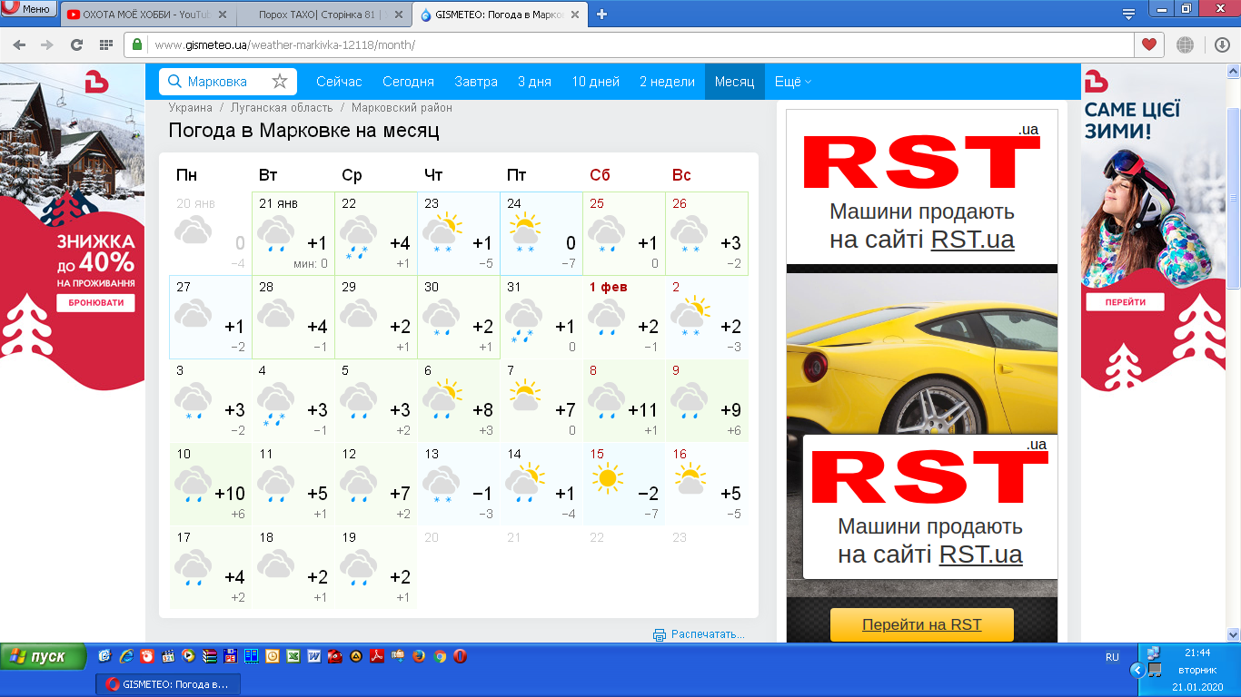This screenshot has width=1241, height=697.
Task: Click the ПЕРЕЙТИ button in right ad
Action: point(1126,302)
